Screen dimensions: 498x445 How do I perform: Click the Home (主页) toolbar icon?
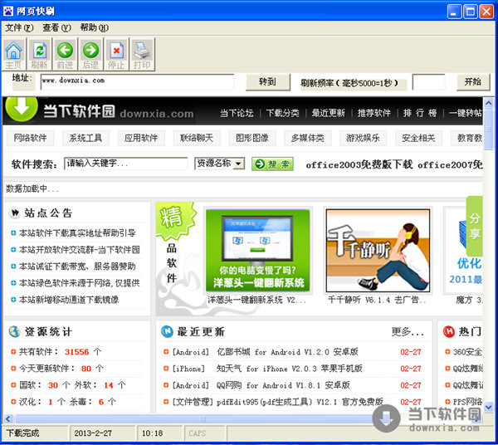[13, 54]
